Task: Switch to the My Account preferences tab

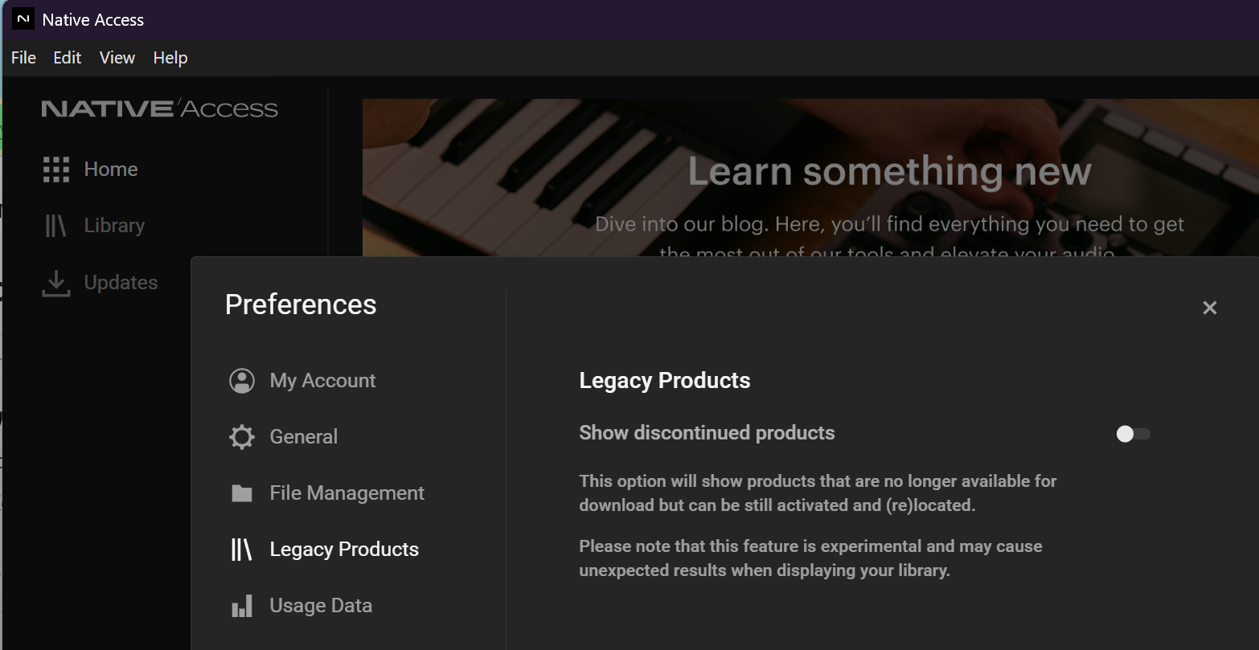Action: point(322,381)
